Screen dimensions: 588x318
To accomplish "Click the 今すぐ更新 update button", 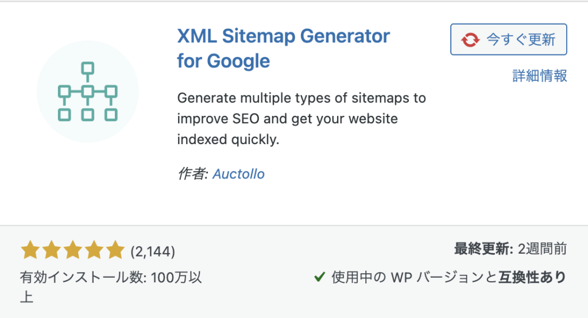I will [x=509, y=40].
